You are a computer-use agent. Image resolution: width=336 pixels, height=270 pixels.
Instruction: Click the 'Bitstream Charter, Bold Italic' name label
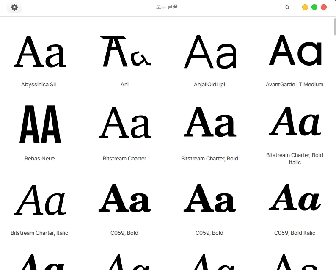295,159
